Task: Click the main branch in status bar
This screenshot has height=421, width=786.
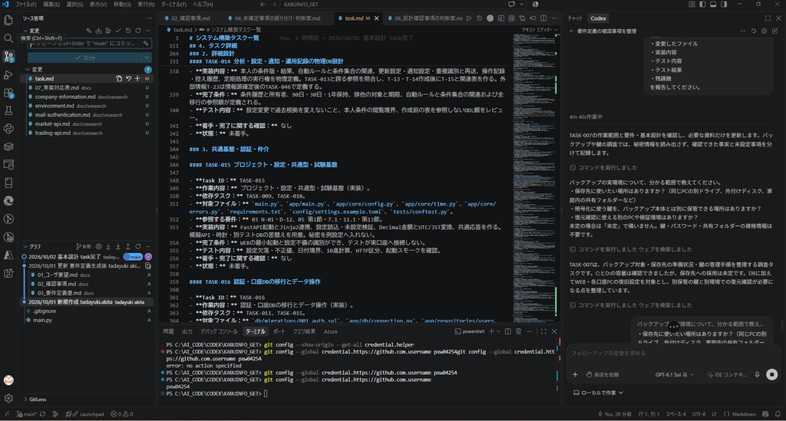Action: (x=26, y=414)
